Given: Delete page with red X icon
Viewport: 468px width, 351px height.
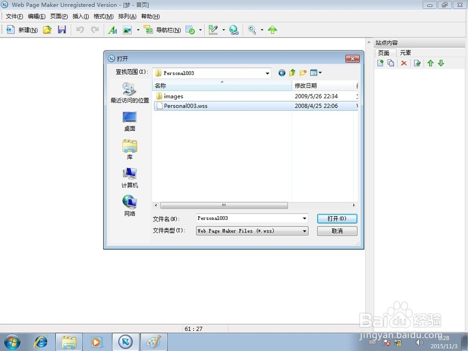Looking at the screenshot, I should tap(404, 63).
